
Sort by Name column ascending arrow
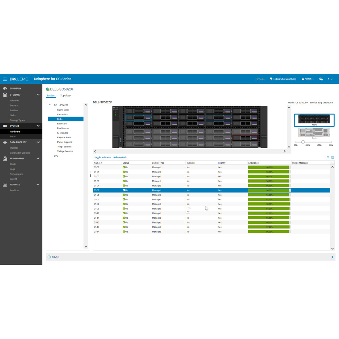(x=101, y=163)
